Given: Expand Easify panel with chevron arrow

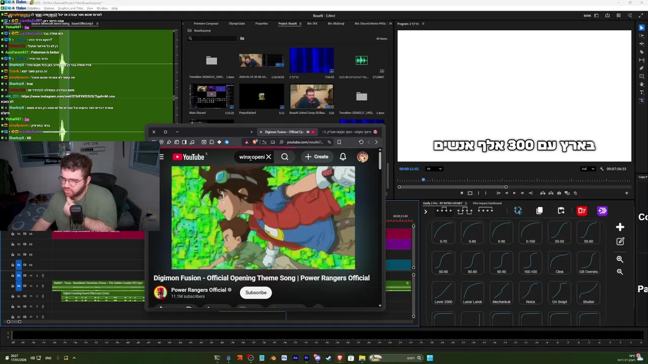Looking at the screenshot, I should point(425,211).
